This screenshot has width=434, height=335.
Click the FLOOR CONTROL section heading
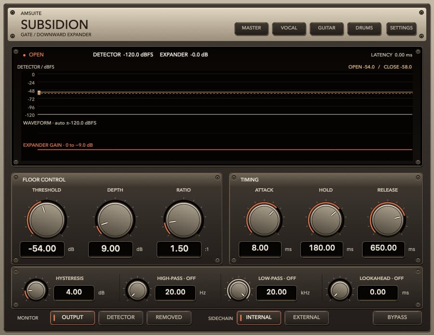tap(44, 180)
